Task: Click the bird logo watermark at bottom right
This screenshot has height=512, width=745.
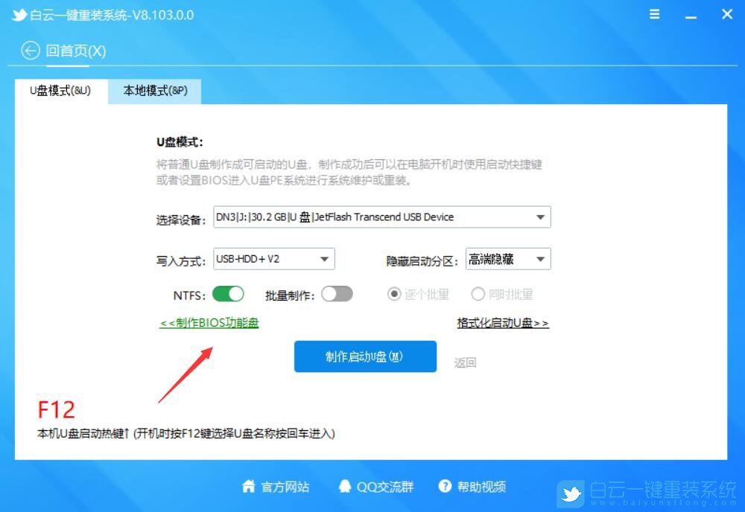Action: point(571,492)
